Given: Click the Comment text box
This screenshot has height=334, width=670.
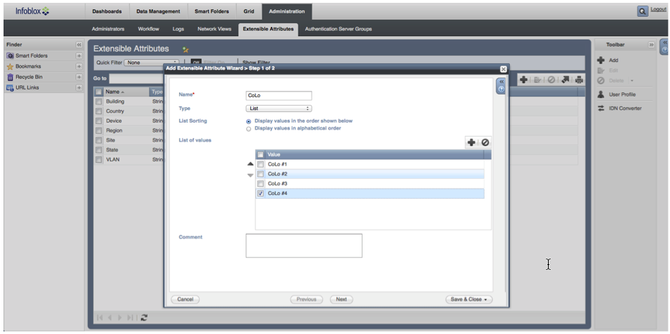Looking at the screenshot, I should 304,246.
